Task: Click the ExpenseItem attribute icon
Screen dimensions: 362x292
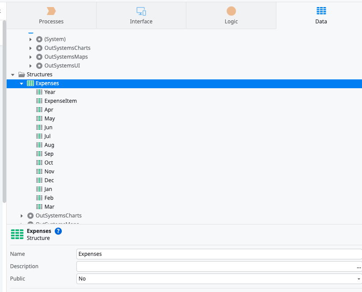Action: pyautogui.click(x=39, y=101)
